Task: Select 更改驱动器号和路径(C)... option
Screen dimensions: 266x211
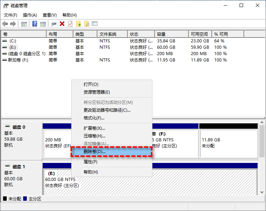Action: pos(111,110)
